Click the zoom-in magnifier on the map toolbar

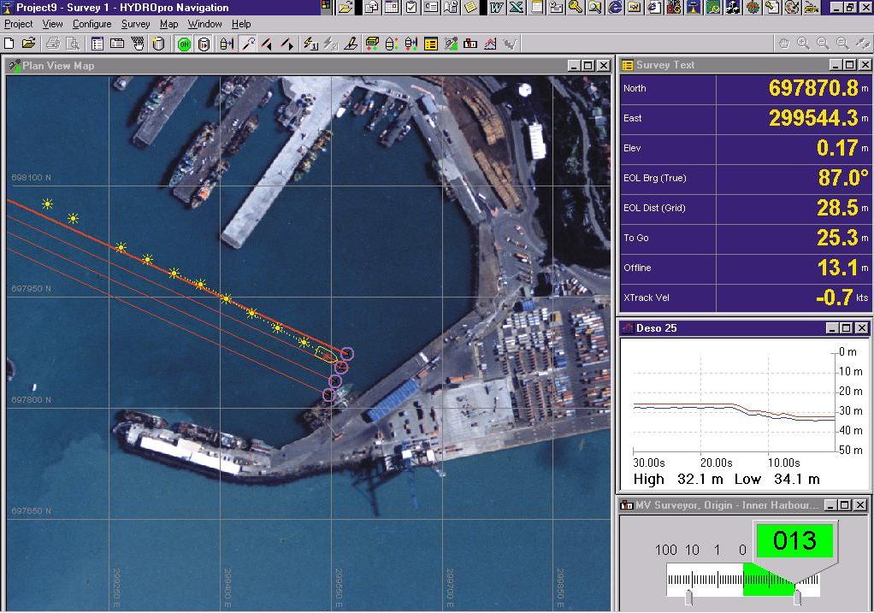click(x=802, y=43)
